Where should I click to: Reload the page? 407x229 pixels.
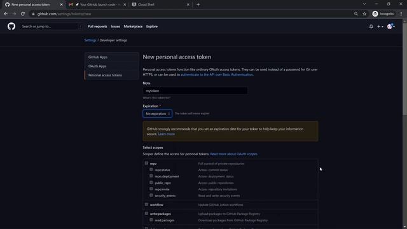tap(23, 14)
